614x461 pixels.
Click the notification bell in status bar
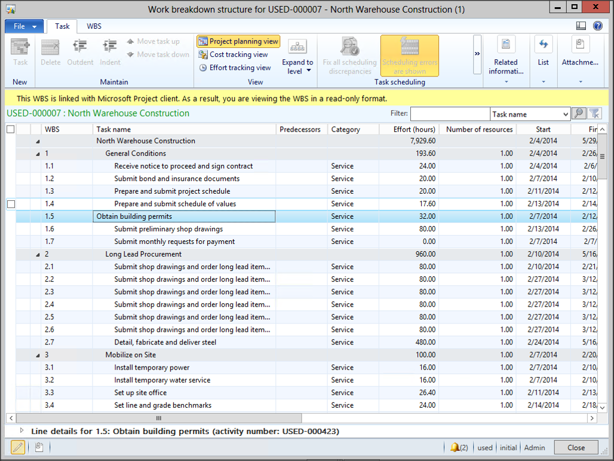click(x=455, y=447)
